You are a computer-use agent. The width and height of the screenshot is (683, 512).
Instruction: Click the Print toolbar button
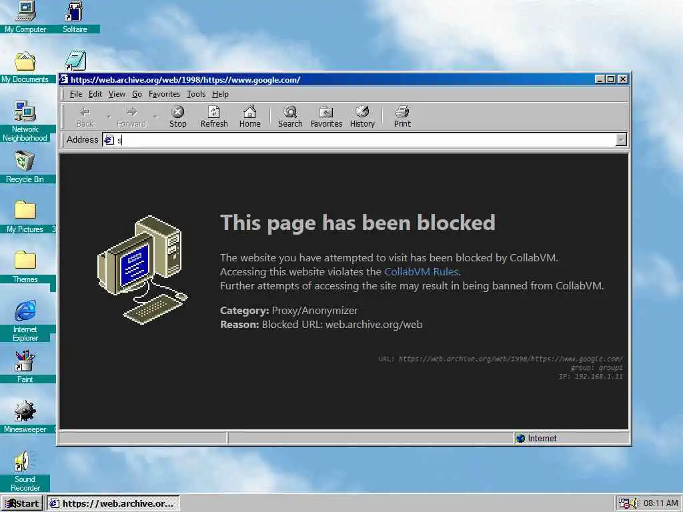click(402, 117)
